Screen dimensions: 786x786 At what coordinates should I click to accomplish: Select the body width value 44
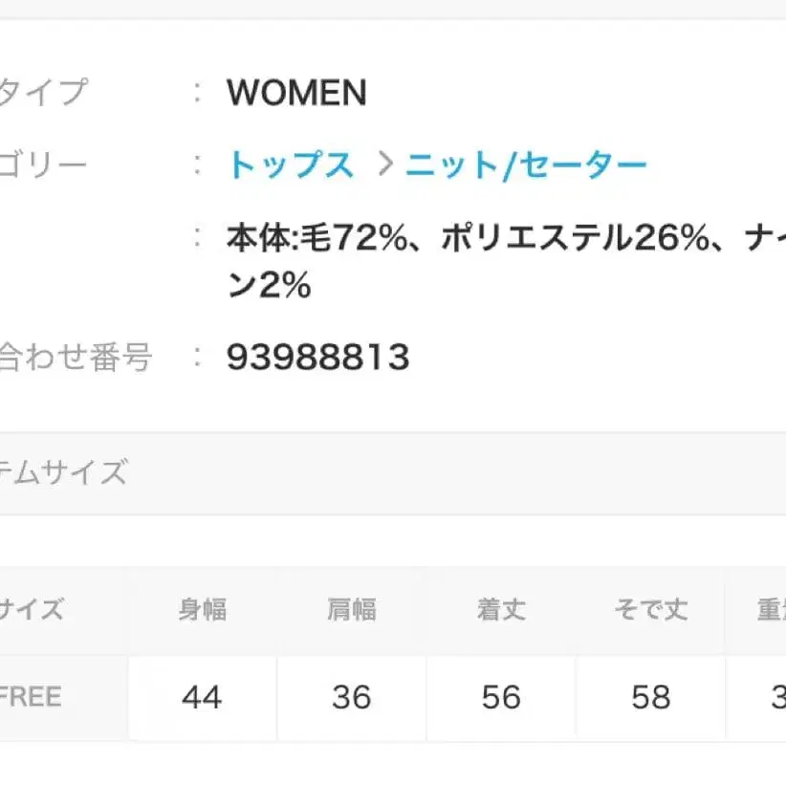coord(203,698)
